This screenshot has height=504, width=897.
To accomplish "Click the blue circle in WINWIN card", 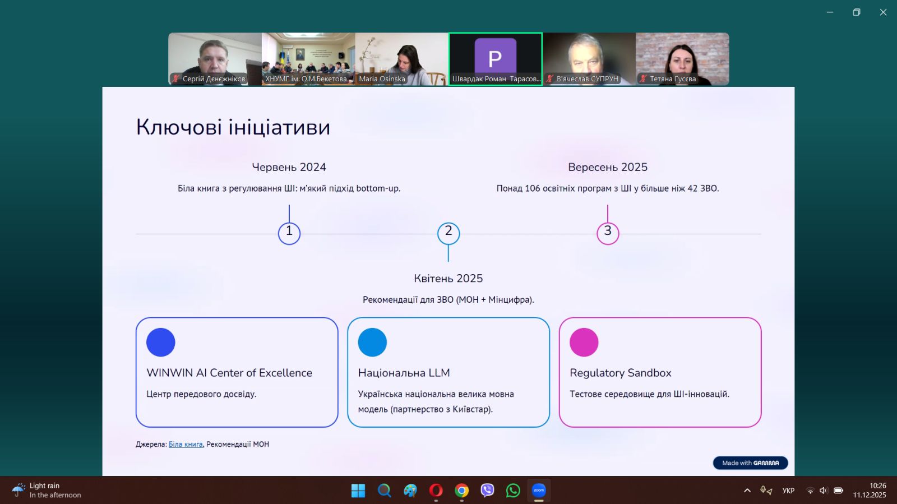I will pyautogui.click(x=161, y=343).
